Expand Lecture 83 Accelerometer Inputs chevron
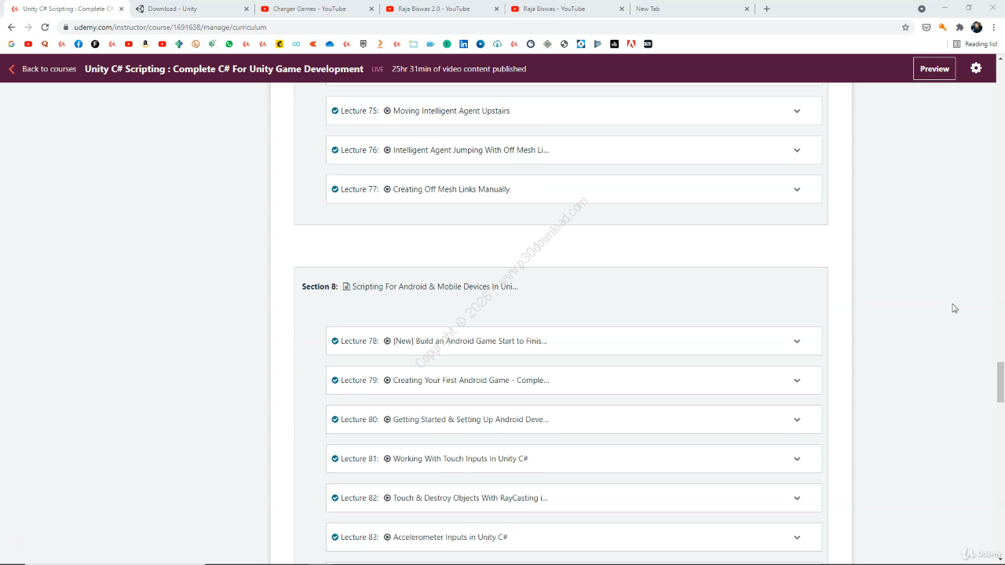 pyautogui.click(x=797, y=538)
